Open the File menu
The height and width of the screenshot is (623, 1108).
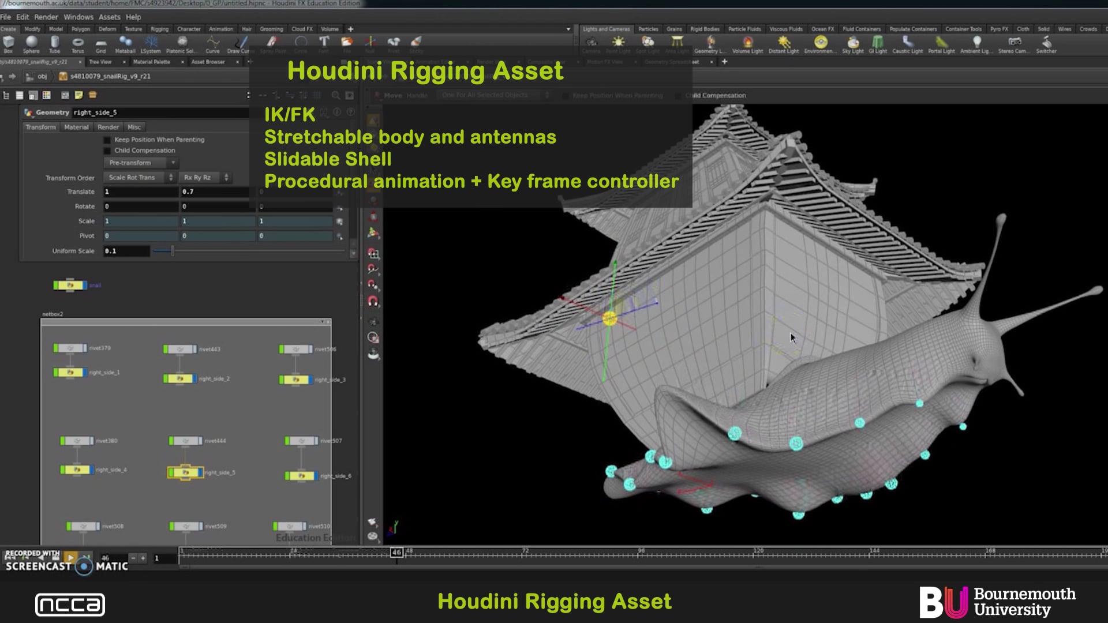(6, 17)
